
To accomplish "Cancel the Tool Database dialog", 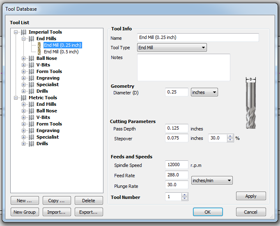I will 251,212.
